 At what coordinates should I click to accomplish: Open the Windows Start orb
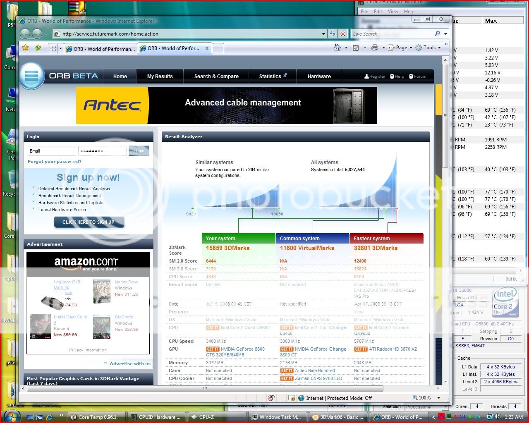(11, 416)
